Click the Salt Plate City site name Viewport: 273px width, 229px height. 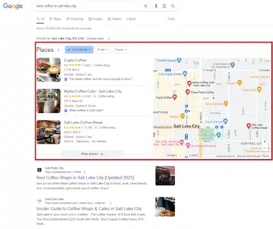click(x=54, y=168)
